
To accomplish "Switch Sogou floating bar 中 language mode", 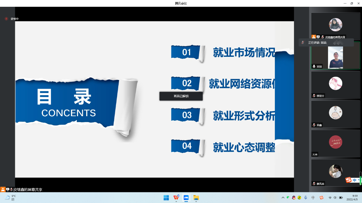I will tap(355, 180).
